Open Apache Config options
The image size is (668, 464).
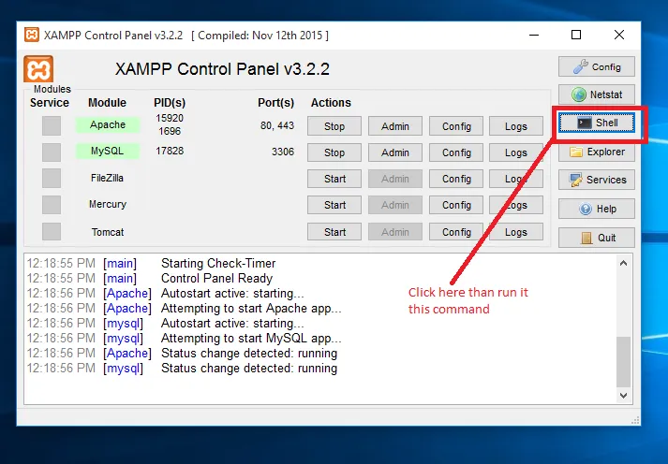(456, 126)
